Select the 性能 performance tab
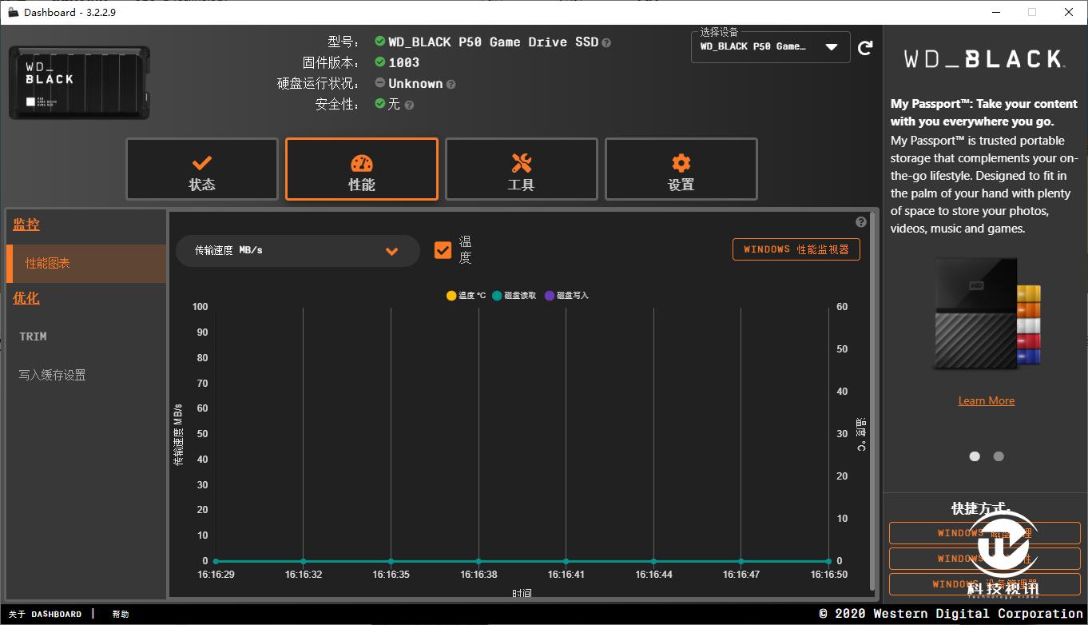 click(362, 169)
